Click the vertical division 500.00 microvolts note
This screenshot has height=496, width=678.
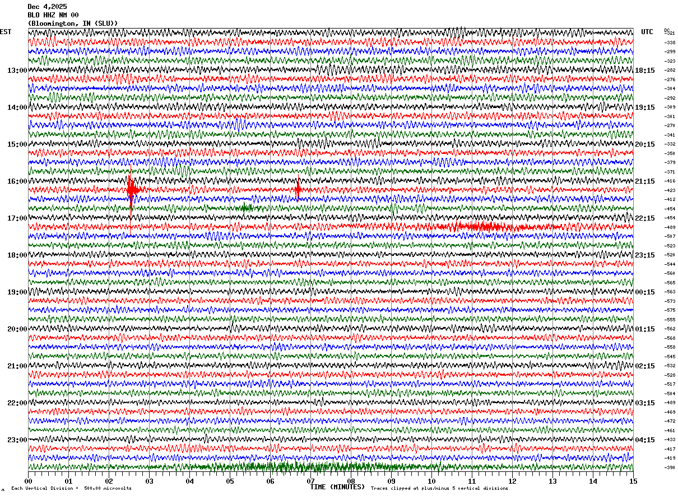pyautogui.click(x=71, y=488)
